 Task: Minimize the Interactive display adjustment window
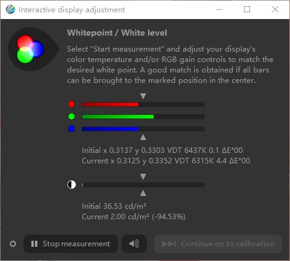(x=219, y=9)
